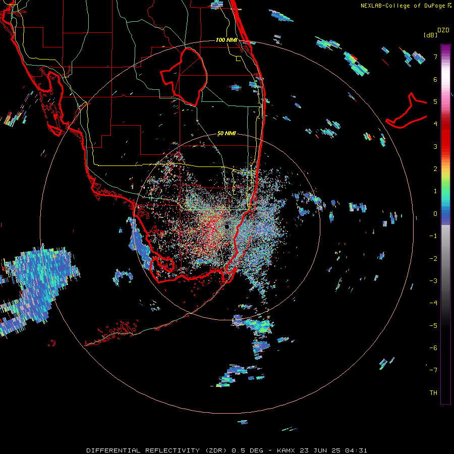Click the -2 value on the color scale
This screenshot has height=454, width=454.
click(433, 259)
